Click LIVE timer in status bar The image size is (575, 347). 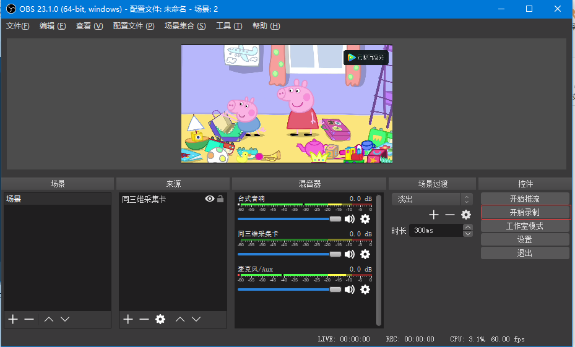[344, 340]
